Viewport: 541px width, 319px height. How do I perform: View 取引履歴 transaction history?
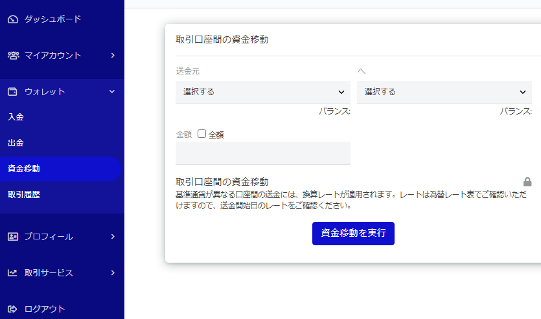click(x=24, y=194)
